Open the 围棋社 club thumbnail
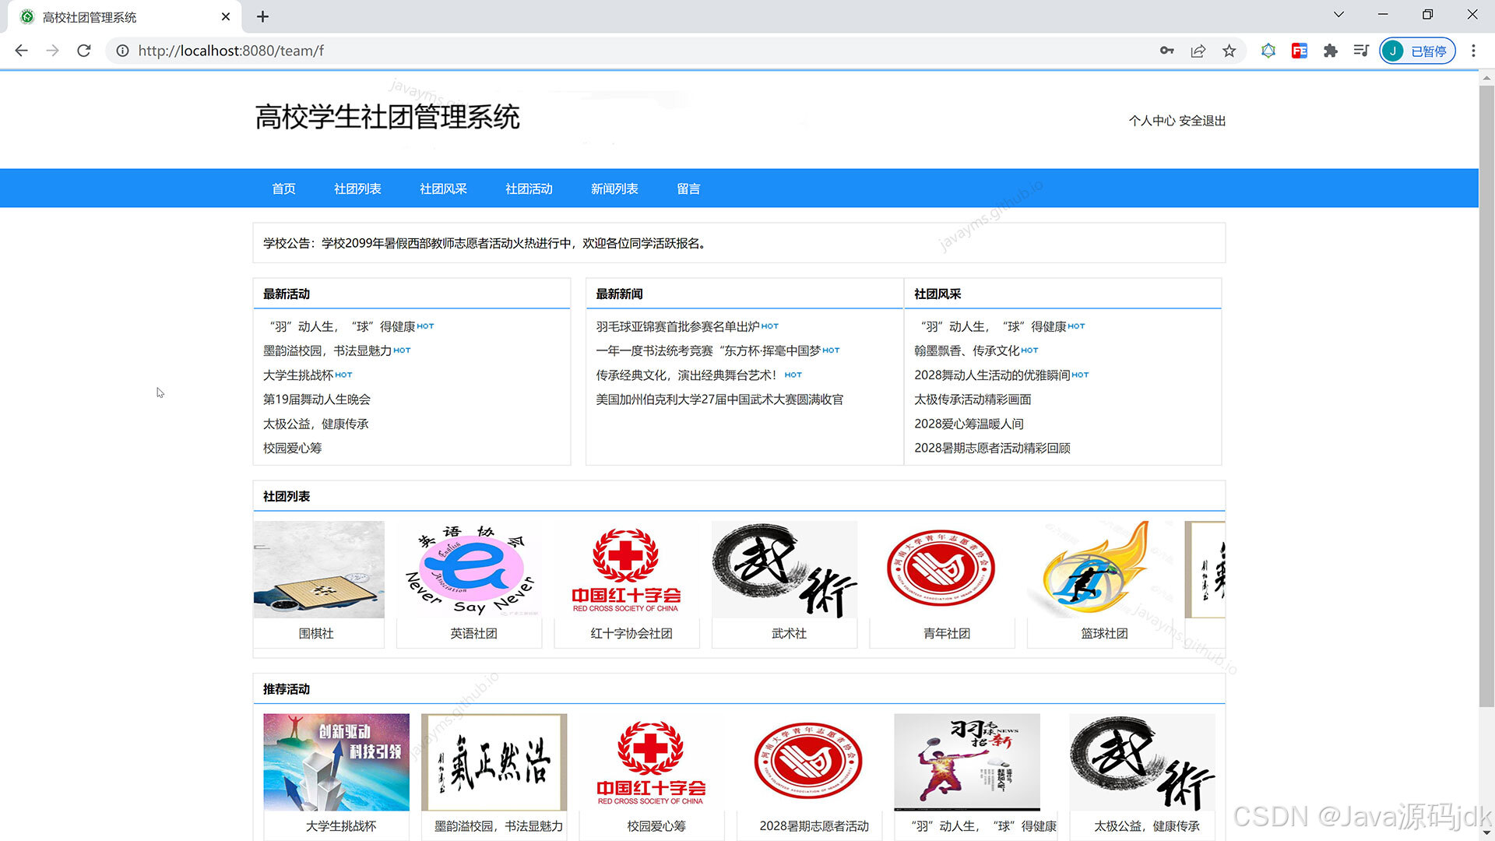The width and height of the screenshot is (1495, 841). tap(318, 569)
